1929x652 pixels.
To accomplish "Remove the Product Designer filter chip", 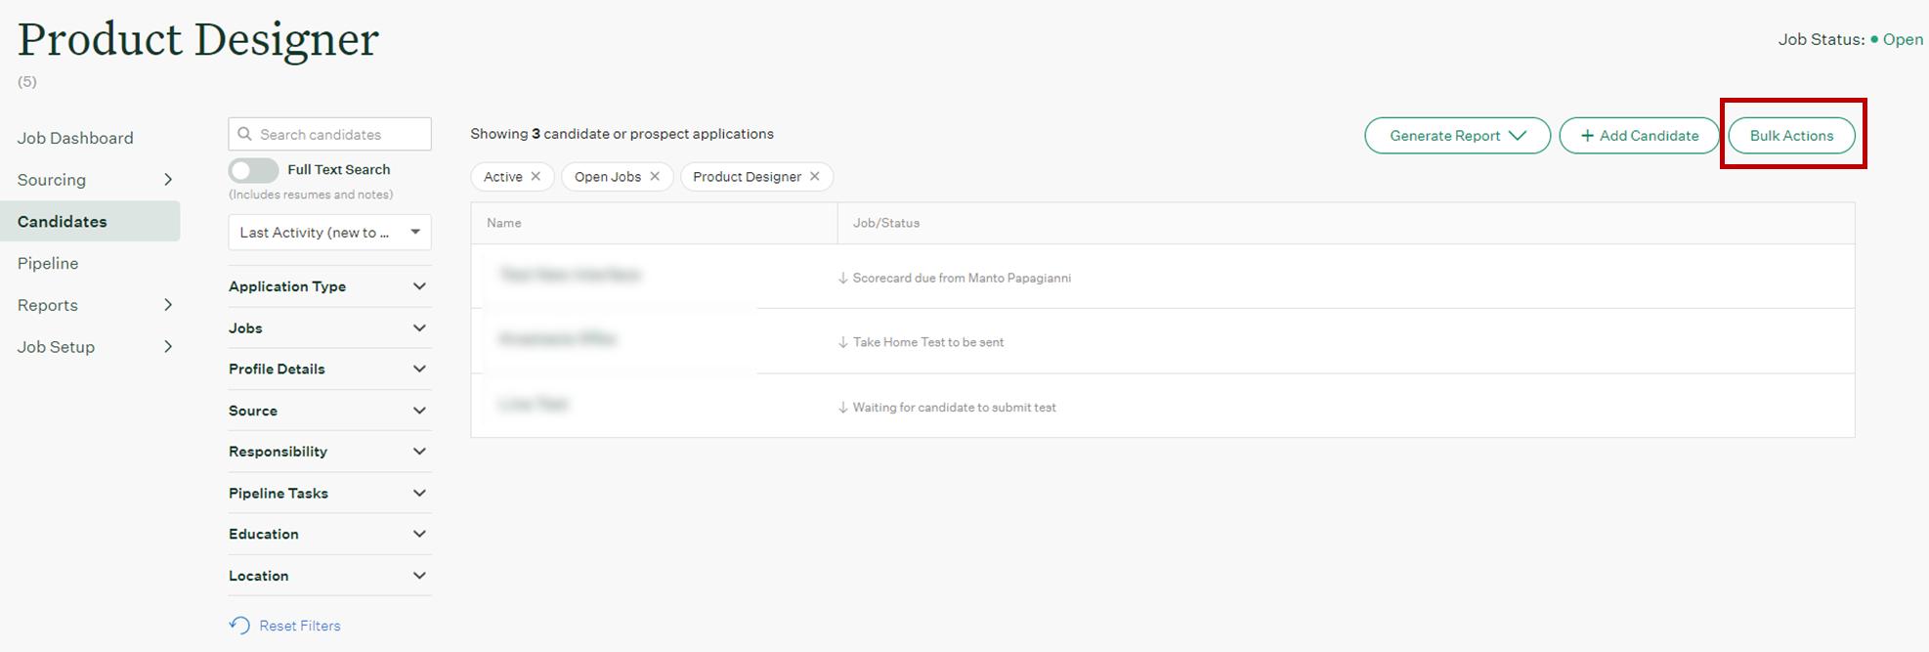I will [814, 177].
